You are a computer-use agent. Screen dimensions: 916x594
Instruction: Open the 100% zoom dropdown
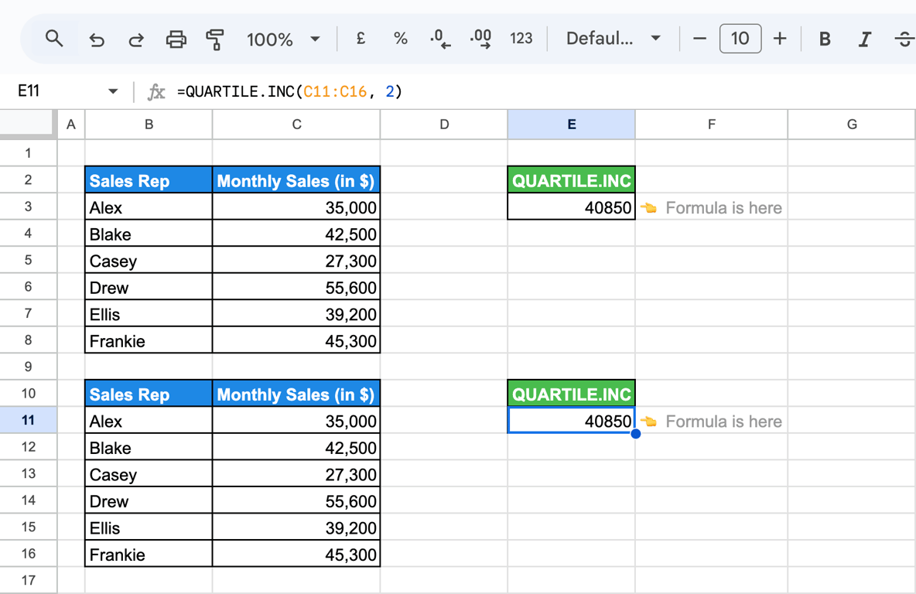283,39
